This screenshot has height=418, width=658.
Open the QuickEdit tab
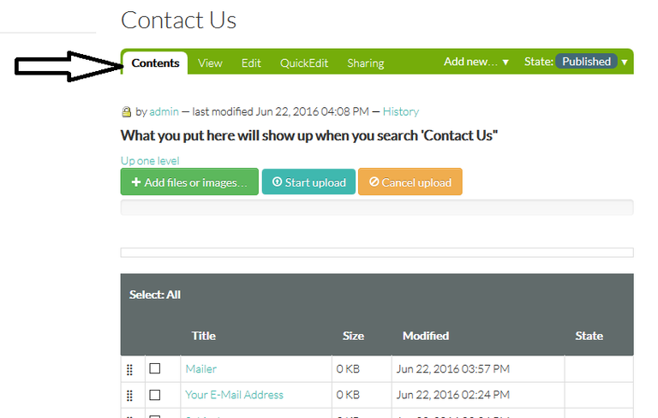304,63
